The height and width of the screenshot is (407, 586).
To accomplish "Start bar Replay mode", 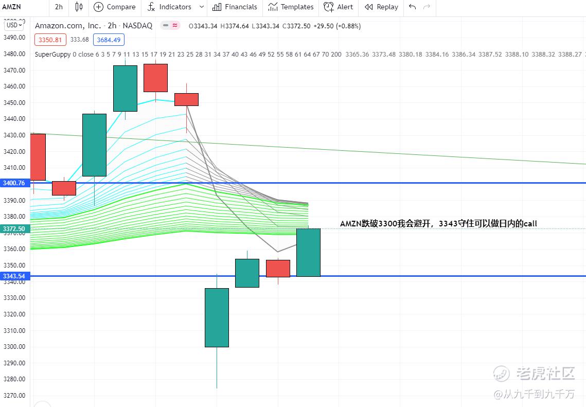I will pos(381,7).
